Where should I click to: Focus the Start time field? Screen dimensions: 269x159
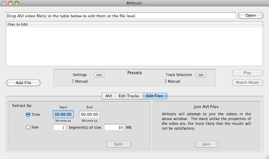[63, 115]
